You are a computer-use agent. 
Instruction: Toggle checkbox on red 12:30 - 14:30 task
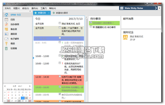pos(60,76)
